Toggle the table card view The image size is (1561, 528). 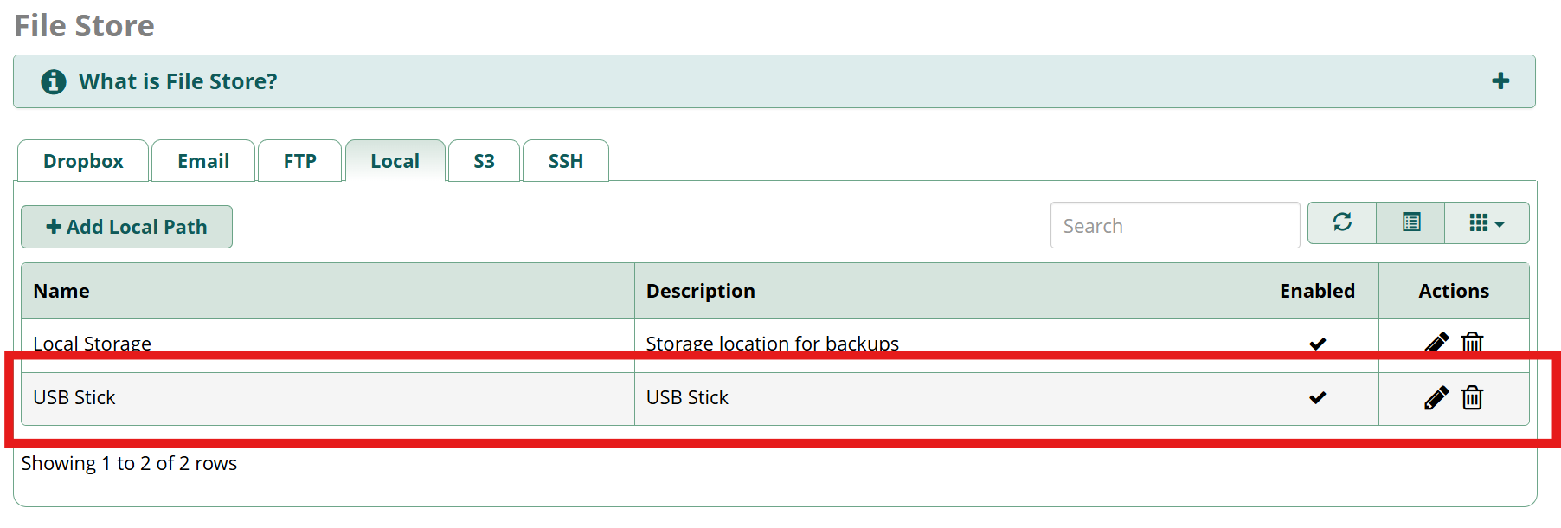[1410, 223]
